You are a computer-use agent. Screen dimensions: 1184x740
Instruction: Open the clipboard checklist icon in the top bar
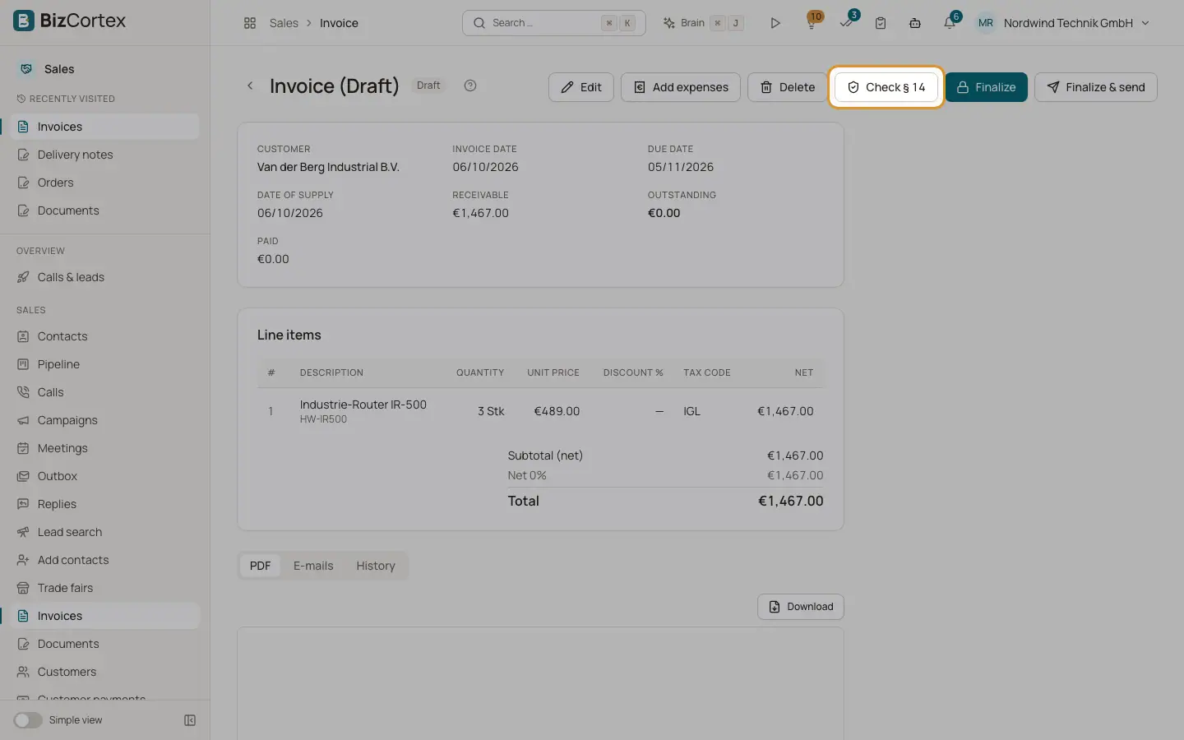(x=881, y=23)
